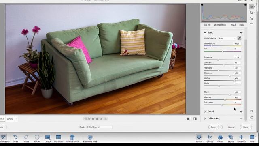Open the Layers panel

coord(199,138)
